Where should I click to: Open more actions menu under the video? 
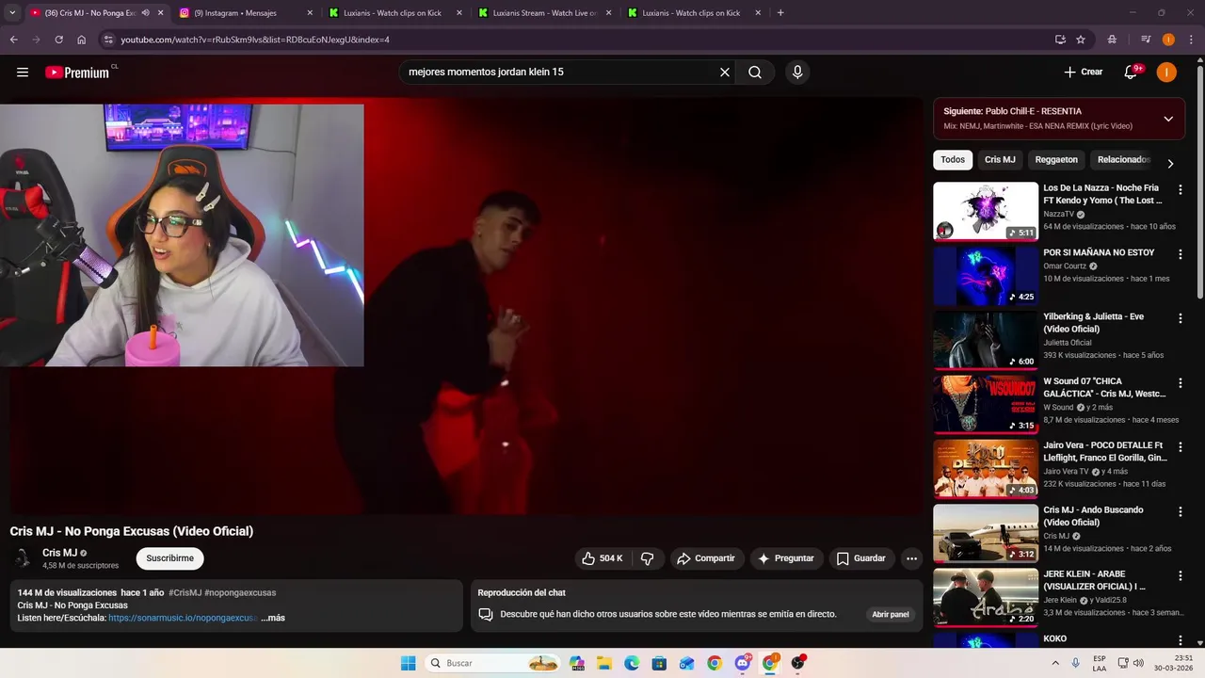[911, 558]
